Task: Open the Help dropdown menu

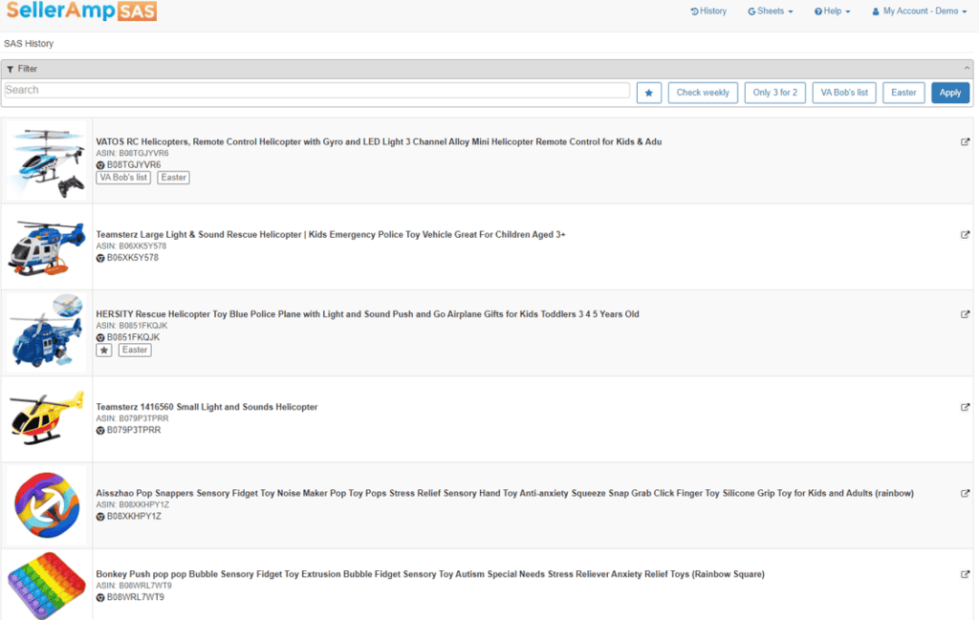Action: pos(832,11)
